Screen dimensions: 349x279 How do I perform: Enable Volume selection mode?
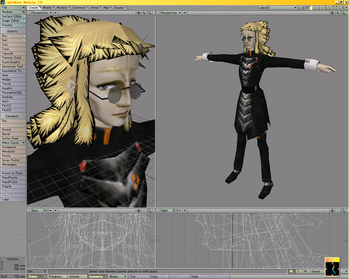pos(77,277)
